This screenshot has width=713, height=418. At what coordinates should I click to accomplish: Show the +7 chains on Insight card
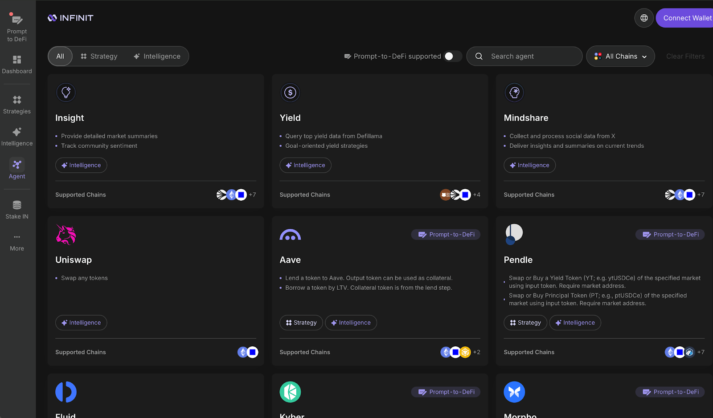click(x=252, y=195)
